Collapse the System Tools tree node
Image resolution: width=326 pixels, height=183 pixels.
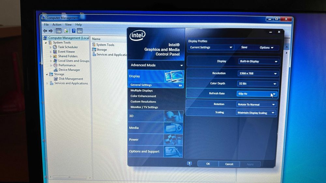click(x=46, y=43)
